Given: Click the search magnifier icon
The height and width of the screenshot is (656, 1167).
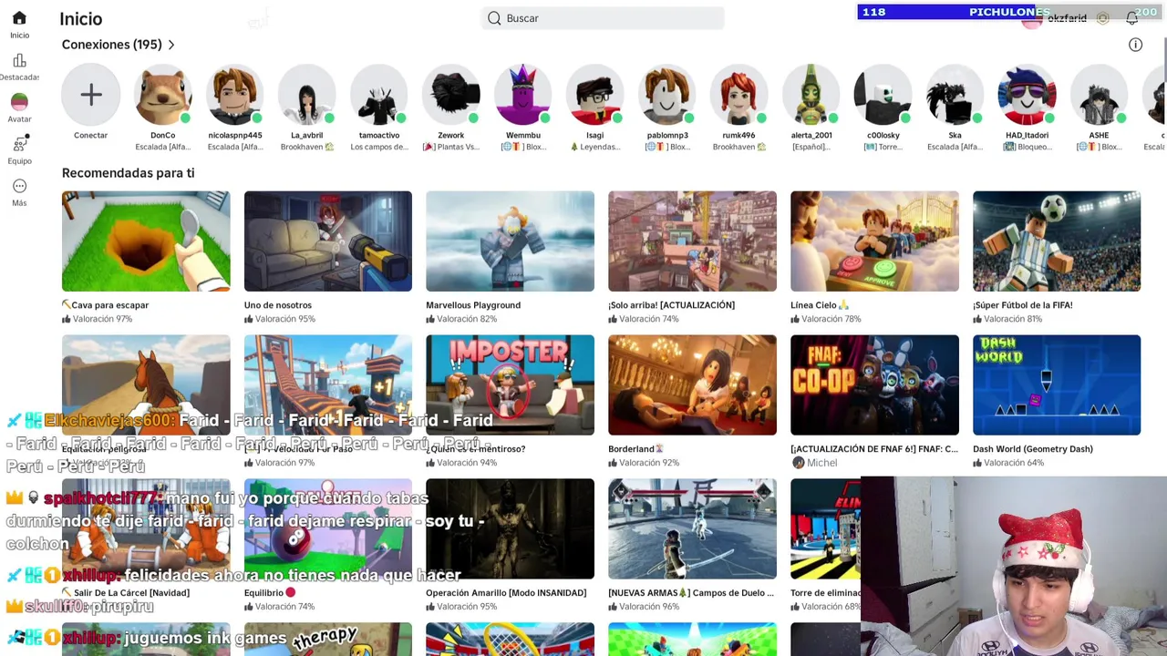Looking at the screenshot, I should tap(494, 18).
